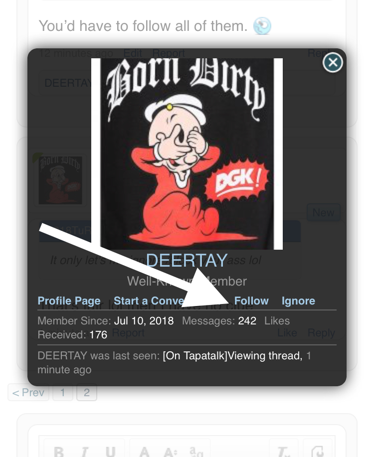Open the font size dropdown
This screenshot has height=457, width=374.
click(x=171, y=451)
